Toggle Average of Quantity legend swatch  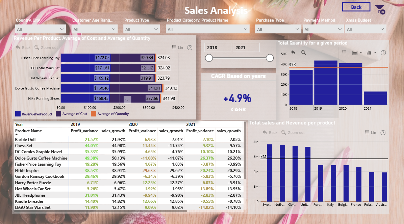(94, 114)
